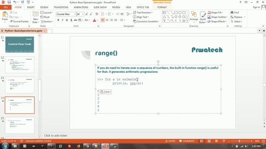
Task: Click Convert to SmartArt
Action: click(146, 22)
